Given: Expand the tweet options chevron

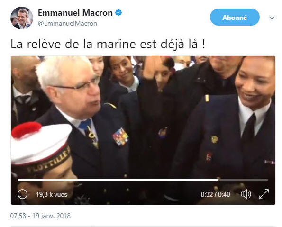Looking at the screenshot, I should (272, 18).
